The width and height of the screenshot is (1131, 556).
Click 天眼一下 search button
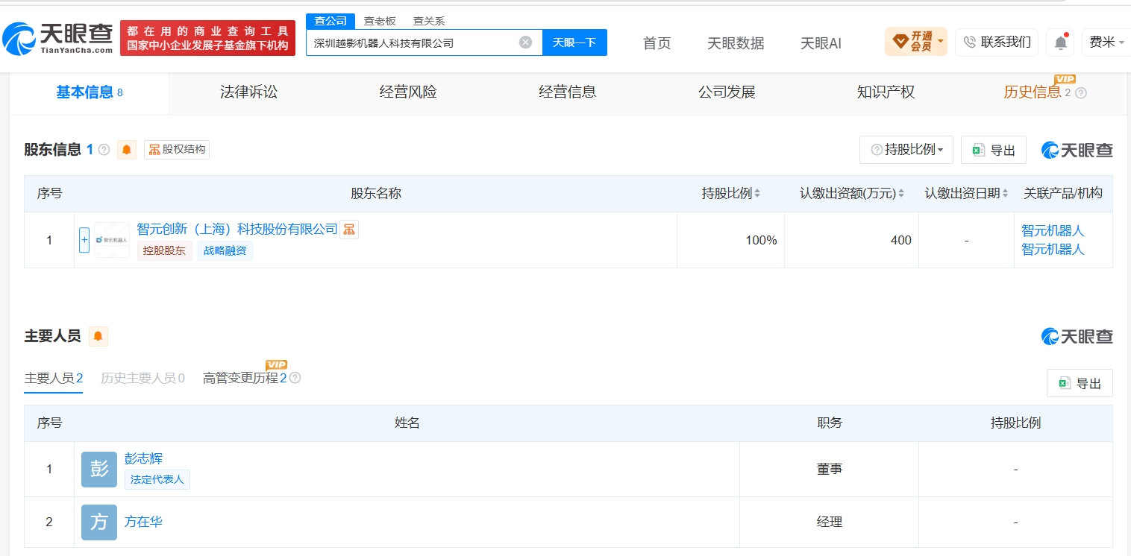(574, 42)
